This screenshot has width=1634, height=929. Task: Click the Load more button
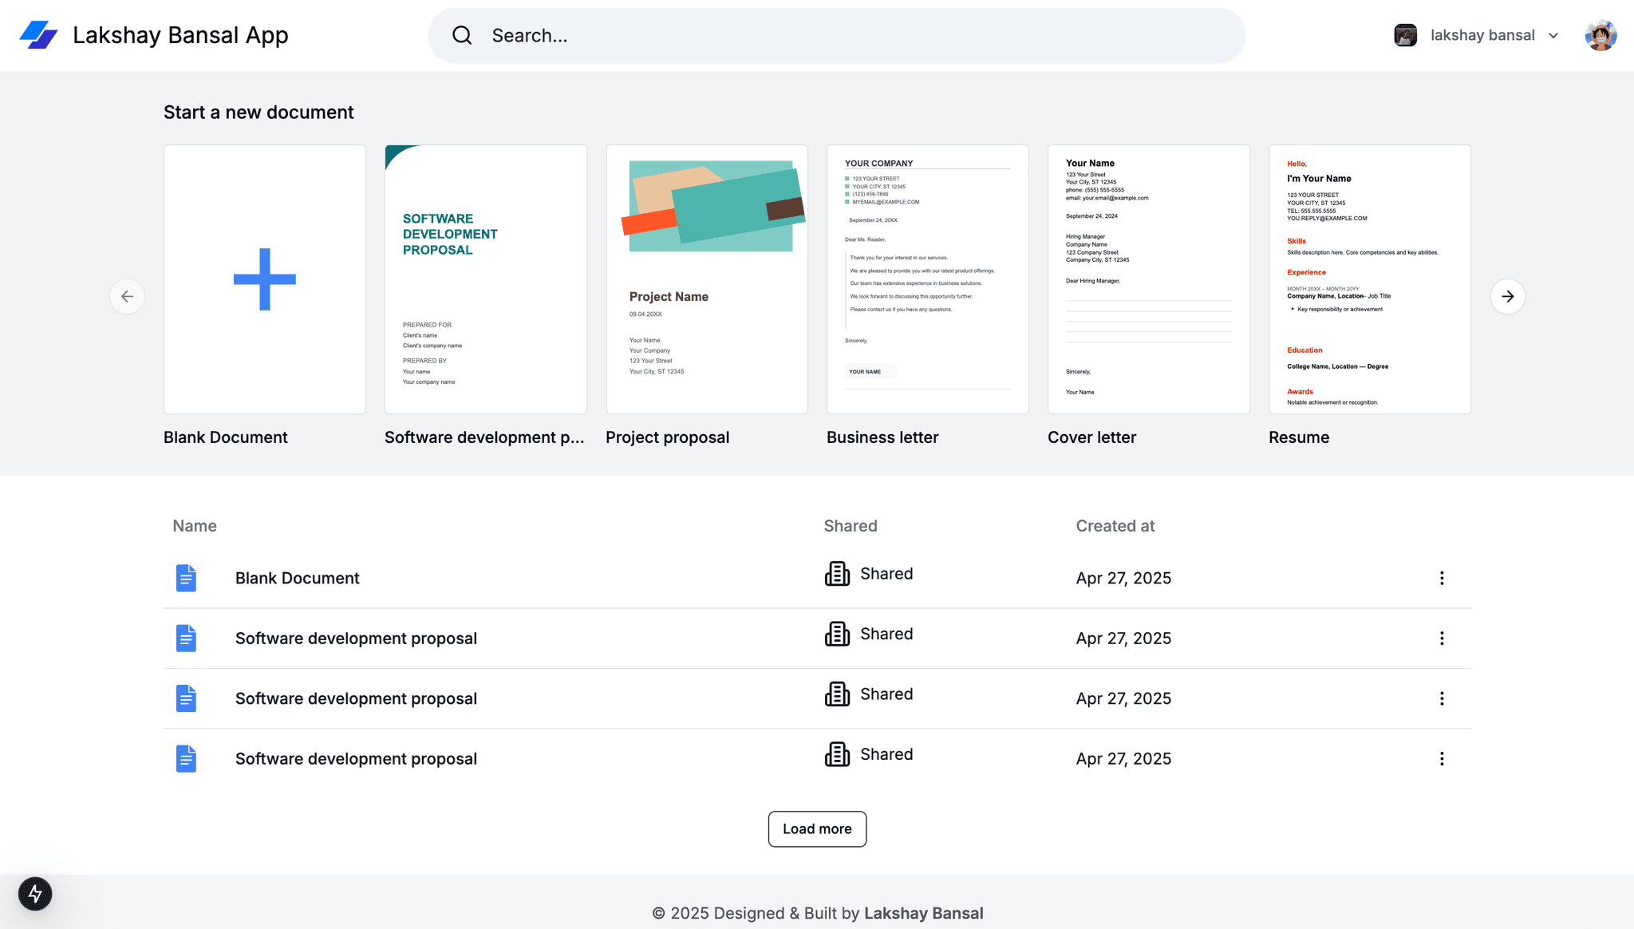point(817,829)
